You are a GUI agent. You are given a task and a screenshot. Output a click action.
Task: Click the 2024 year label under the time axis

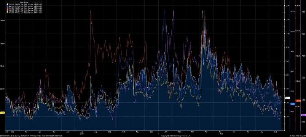(82, 134)
